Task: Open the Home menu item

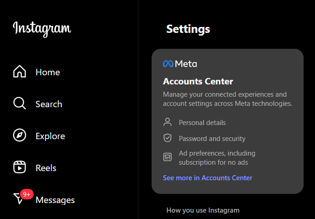Action: [x=48, y=72]
